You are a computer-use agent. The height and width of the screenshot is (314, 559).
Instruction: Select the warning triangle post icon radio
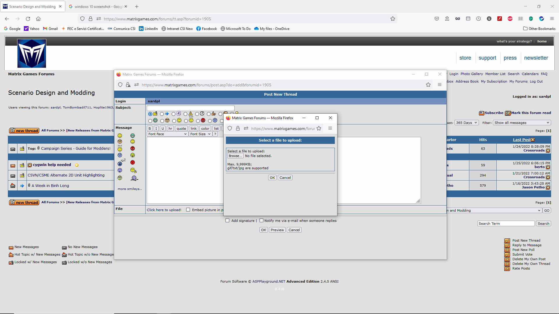[185, 114]
